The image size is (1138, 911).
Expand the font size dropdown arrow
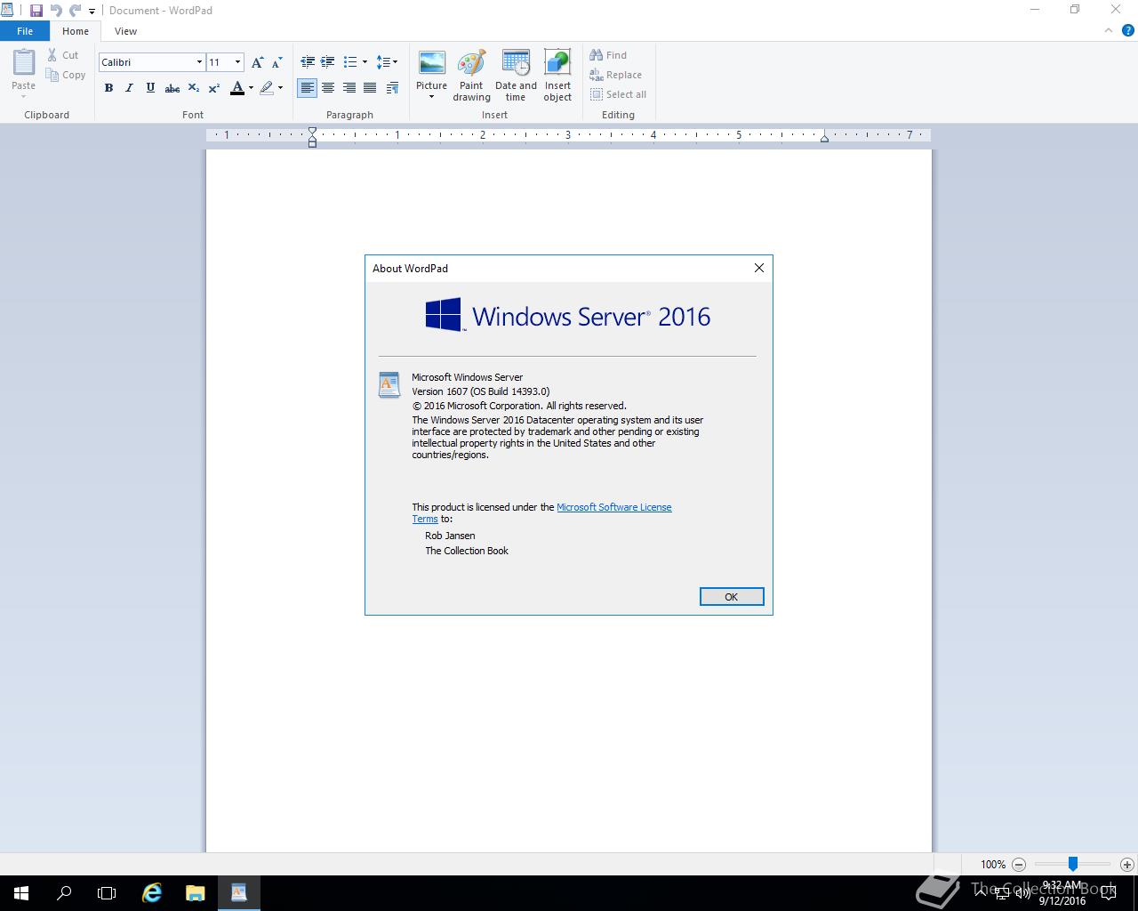tap(237, 62)
